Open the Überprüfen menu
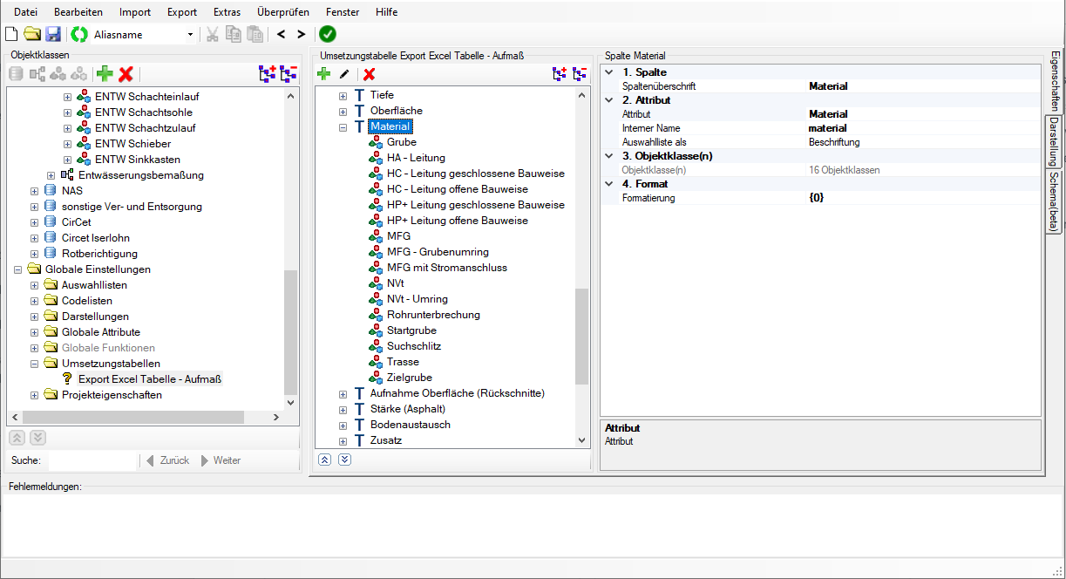 point(283,12)
